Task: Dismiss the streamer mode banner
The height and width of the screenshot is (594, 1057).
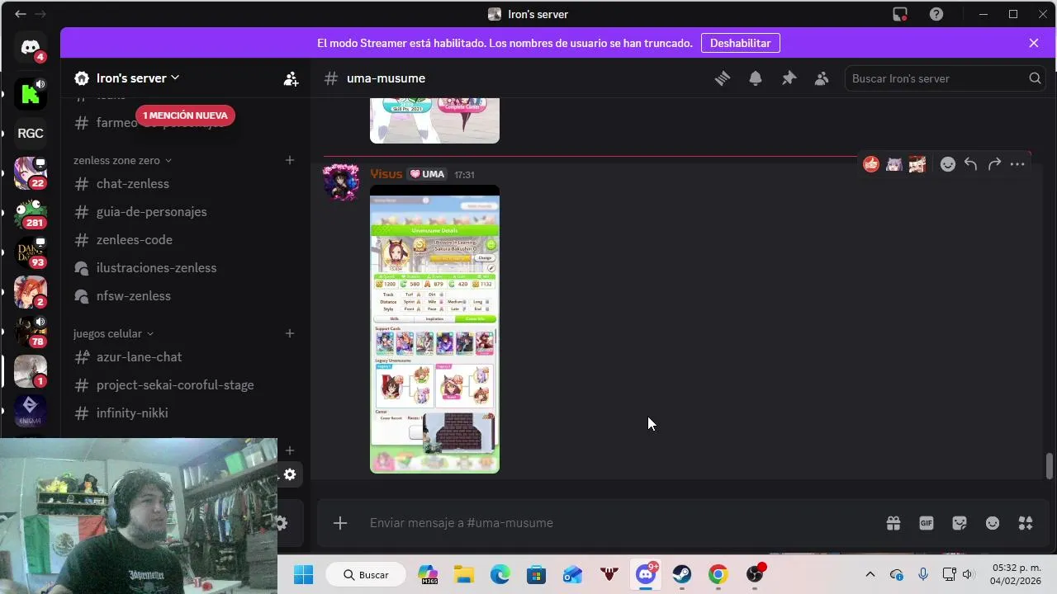Action: tap(1034, 43)
